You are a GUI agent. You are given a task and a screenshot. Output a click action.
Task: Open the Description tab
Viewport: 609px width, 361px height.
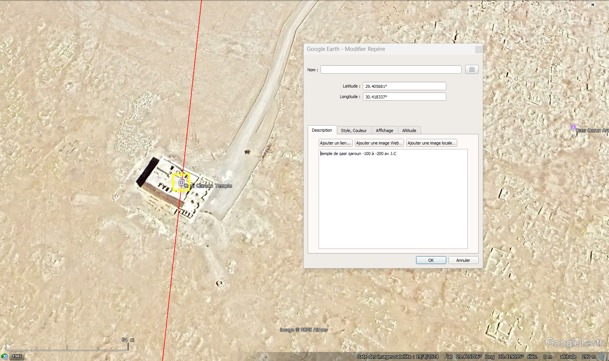(322, 130)
